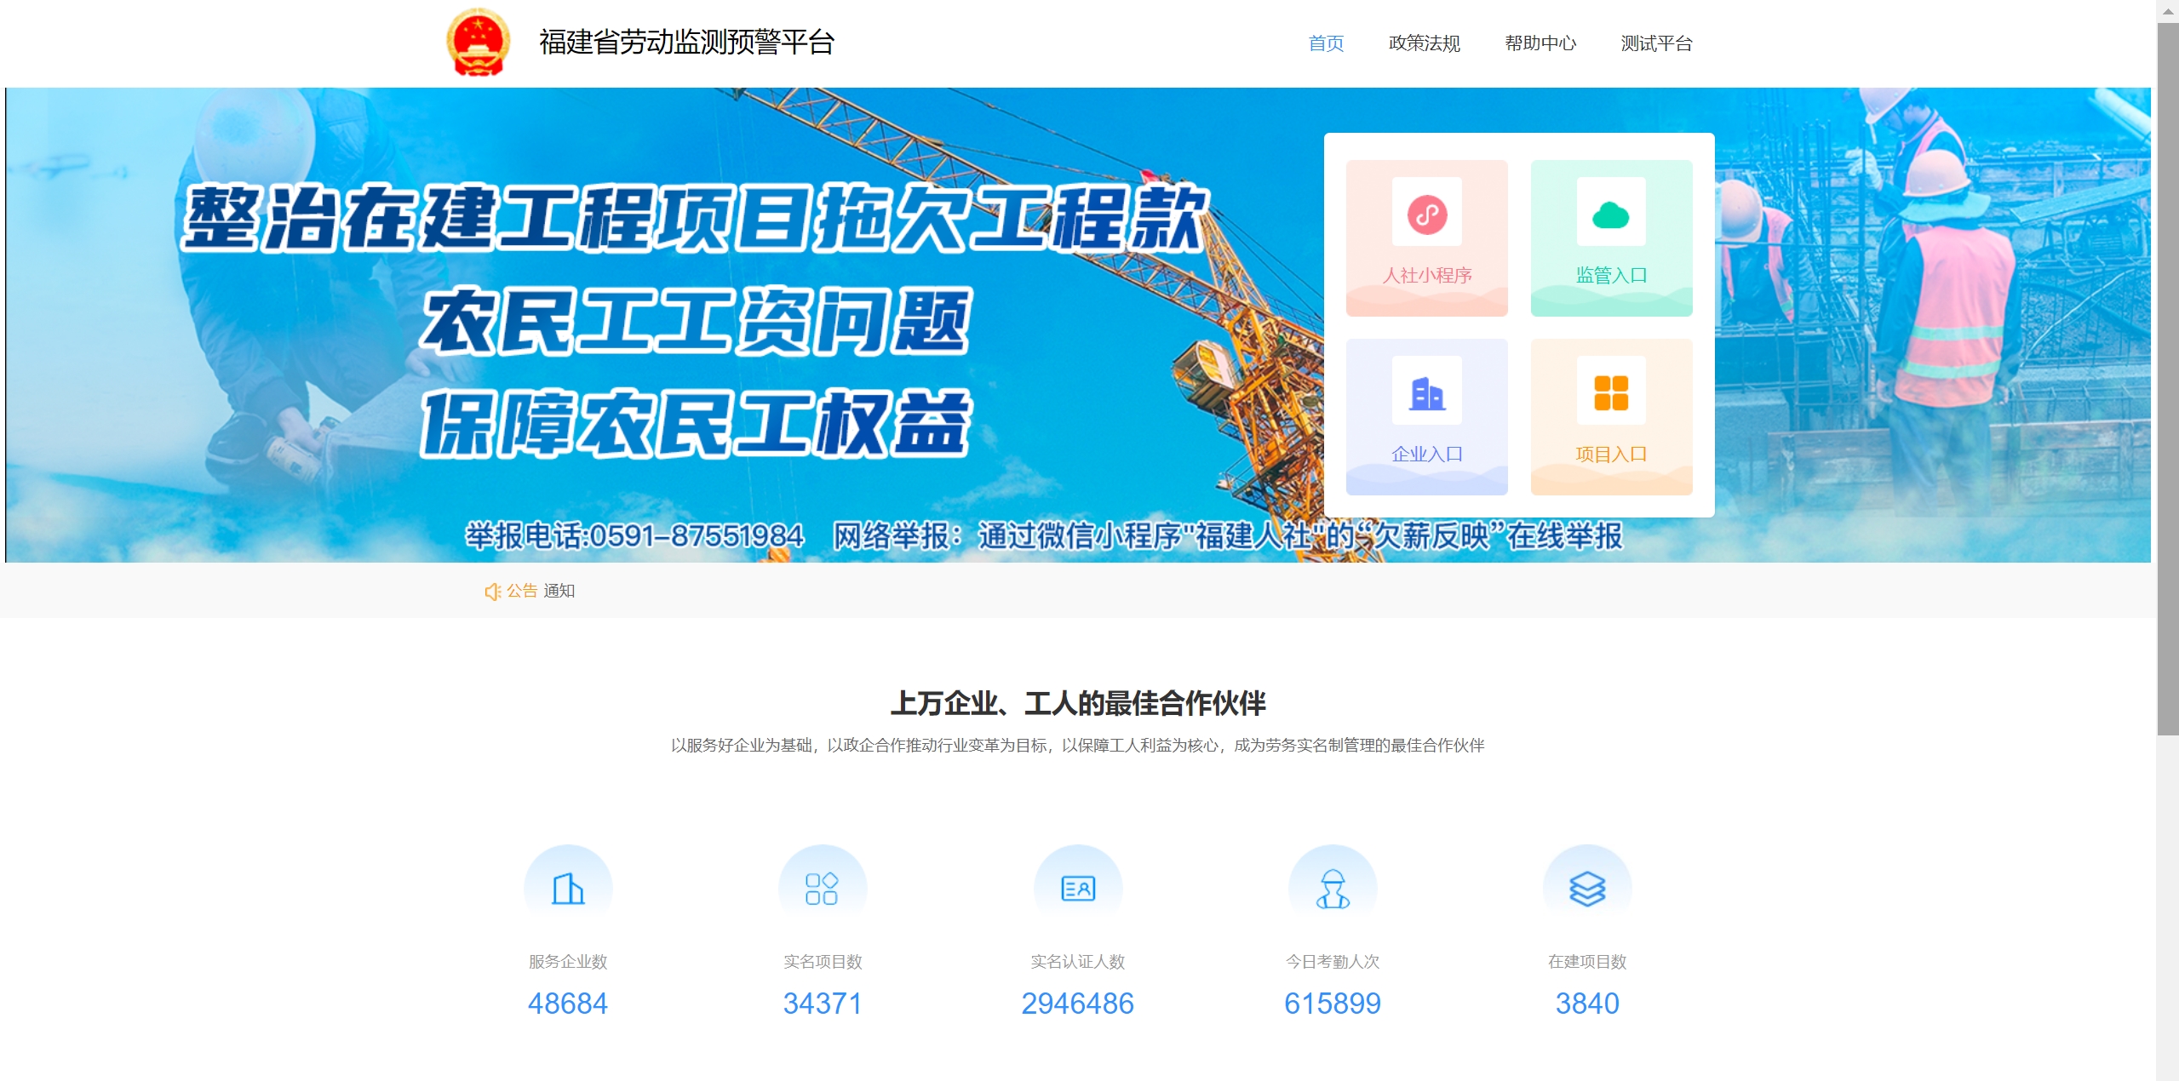Click the 实名项目数 label
Image resolution: width=2179 pixels, height=1081 pixels.
(823, 961)
